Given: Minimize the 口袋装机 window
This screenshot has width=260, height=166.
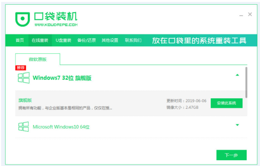Looking at the screenshot, I should [241, 15].
